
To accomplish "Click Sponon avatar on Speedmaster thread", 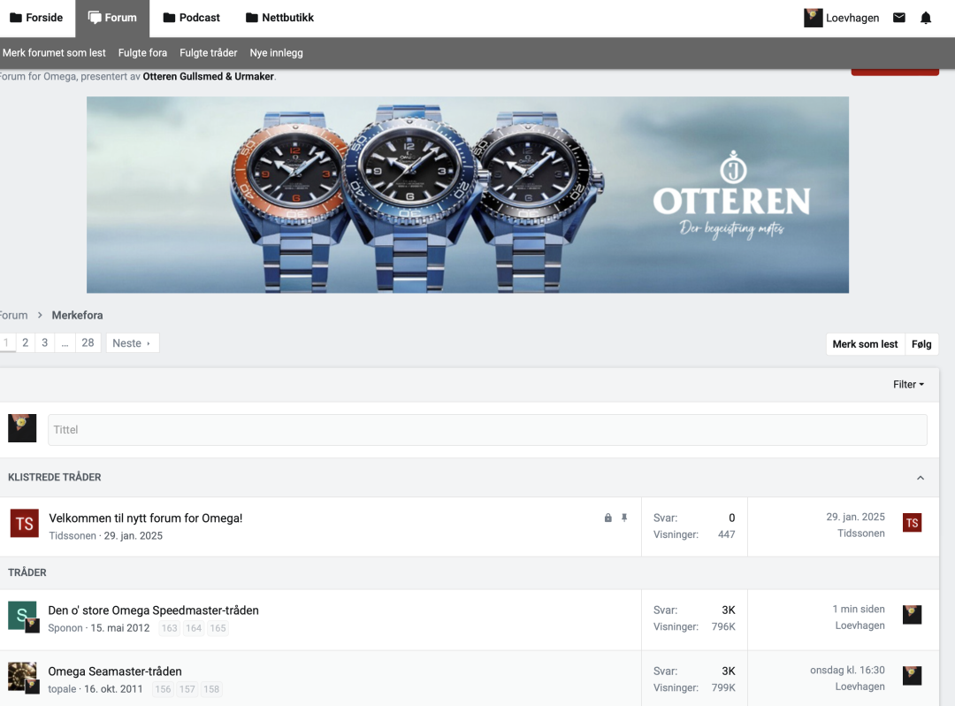I will (x=22, y=615).
